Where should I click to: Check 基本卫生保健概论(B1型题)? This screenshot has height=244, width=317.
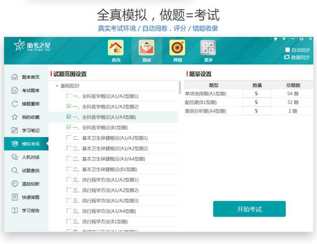pos(69,169)
